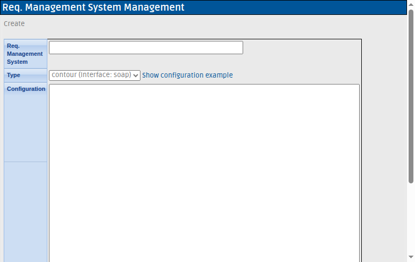Click the scrollbar up arrow
The height and width of the screenshot is (262, 415).
click(x=411, y=4)
